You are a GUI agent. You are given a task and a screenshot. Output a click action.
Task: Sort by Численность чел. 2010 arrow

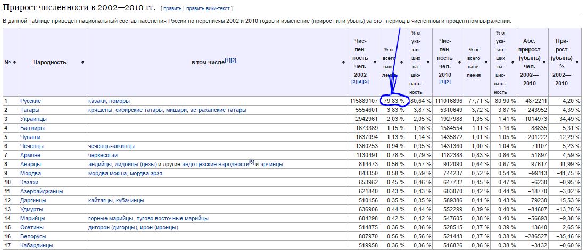point(459,62)
